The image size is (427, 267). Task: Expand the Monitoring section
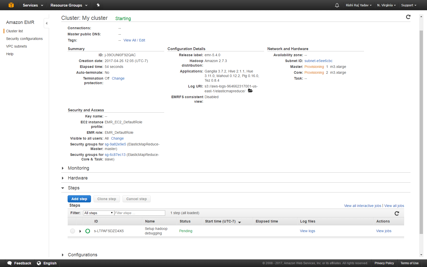coord(63,168)
